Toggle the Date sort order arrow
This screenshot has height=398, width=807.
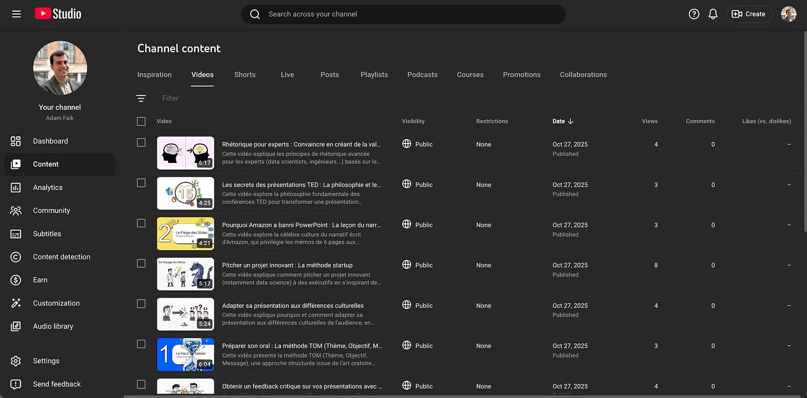pyautogui.click(x=571, y=121)
